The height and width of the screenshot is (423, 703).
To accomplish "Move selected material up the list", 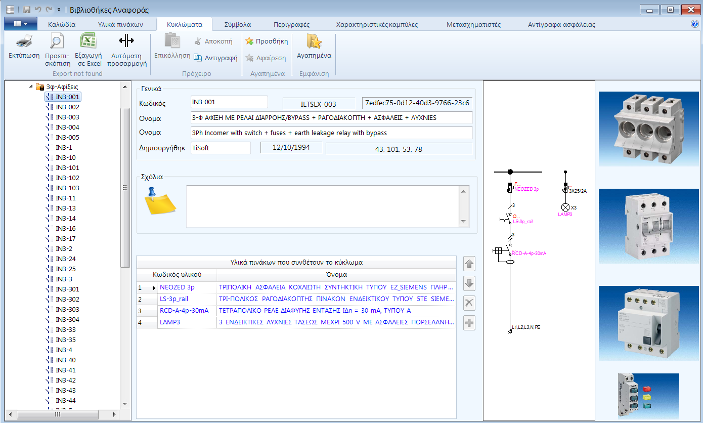I will [x=469, y=264].
